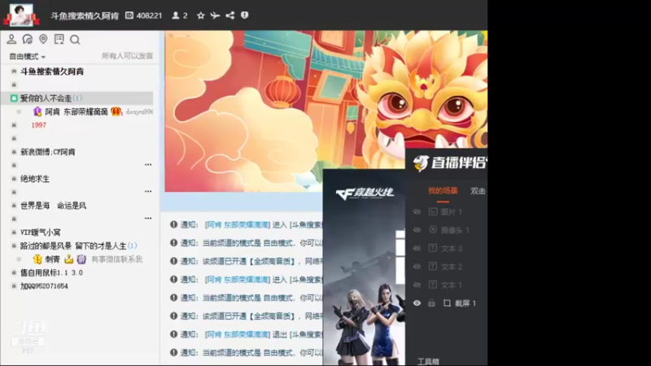Open the user profile icon in sidebar toolbar
This screenshot has height=366, width=651.
11,39
